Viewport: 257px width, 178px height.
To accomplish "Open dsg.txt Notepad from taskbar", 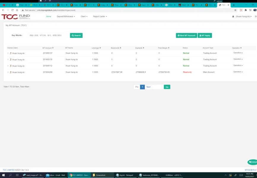I will coord(124,175).
